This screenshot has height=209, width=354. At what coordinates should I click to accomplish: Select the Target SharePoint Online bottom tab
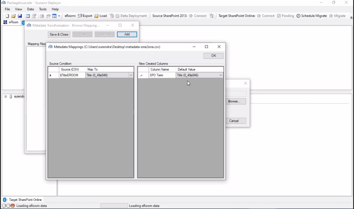22,200
